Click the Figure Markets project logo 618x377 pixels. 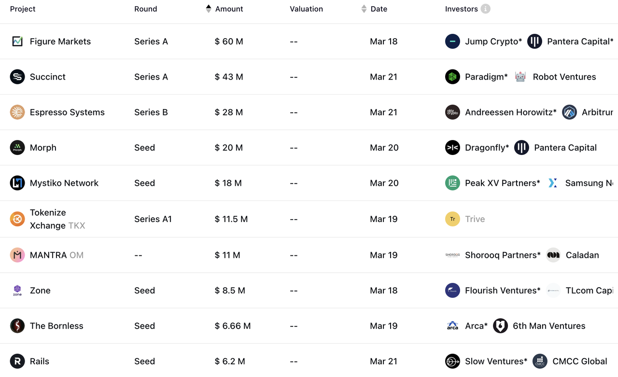pos(17,42)
